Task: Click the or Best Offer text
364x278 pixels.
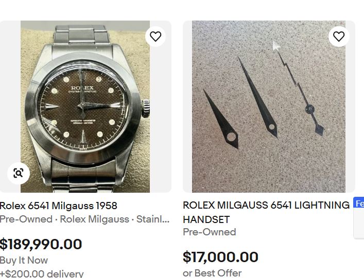Action: pyautogui.click(x=212, y=273)
